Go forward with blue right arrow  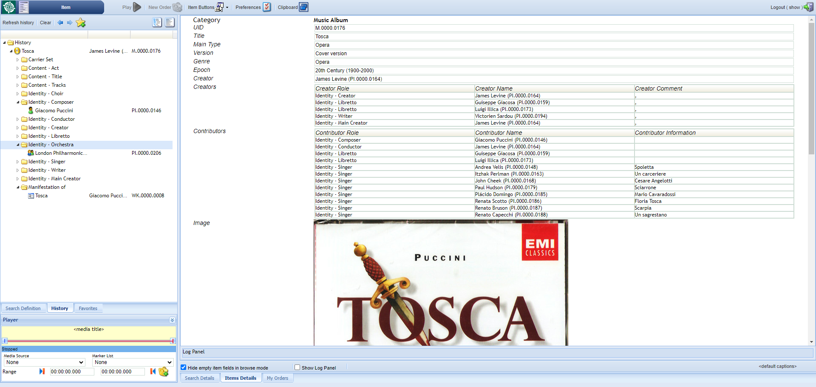point(70,23)
